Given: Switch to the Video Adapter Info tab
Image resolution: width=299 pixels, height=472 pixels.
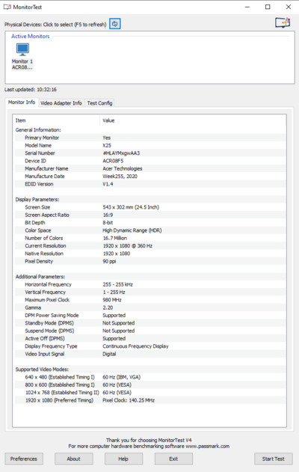Looking at the screenshot, I should pyautogui.click(x=61, y=103).
